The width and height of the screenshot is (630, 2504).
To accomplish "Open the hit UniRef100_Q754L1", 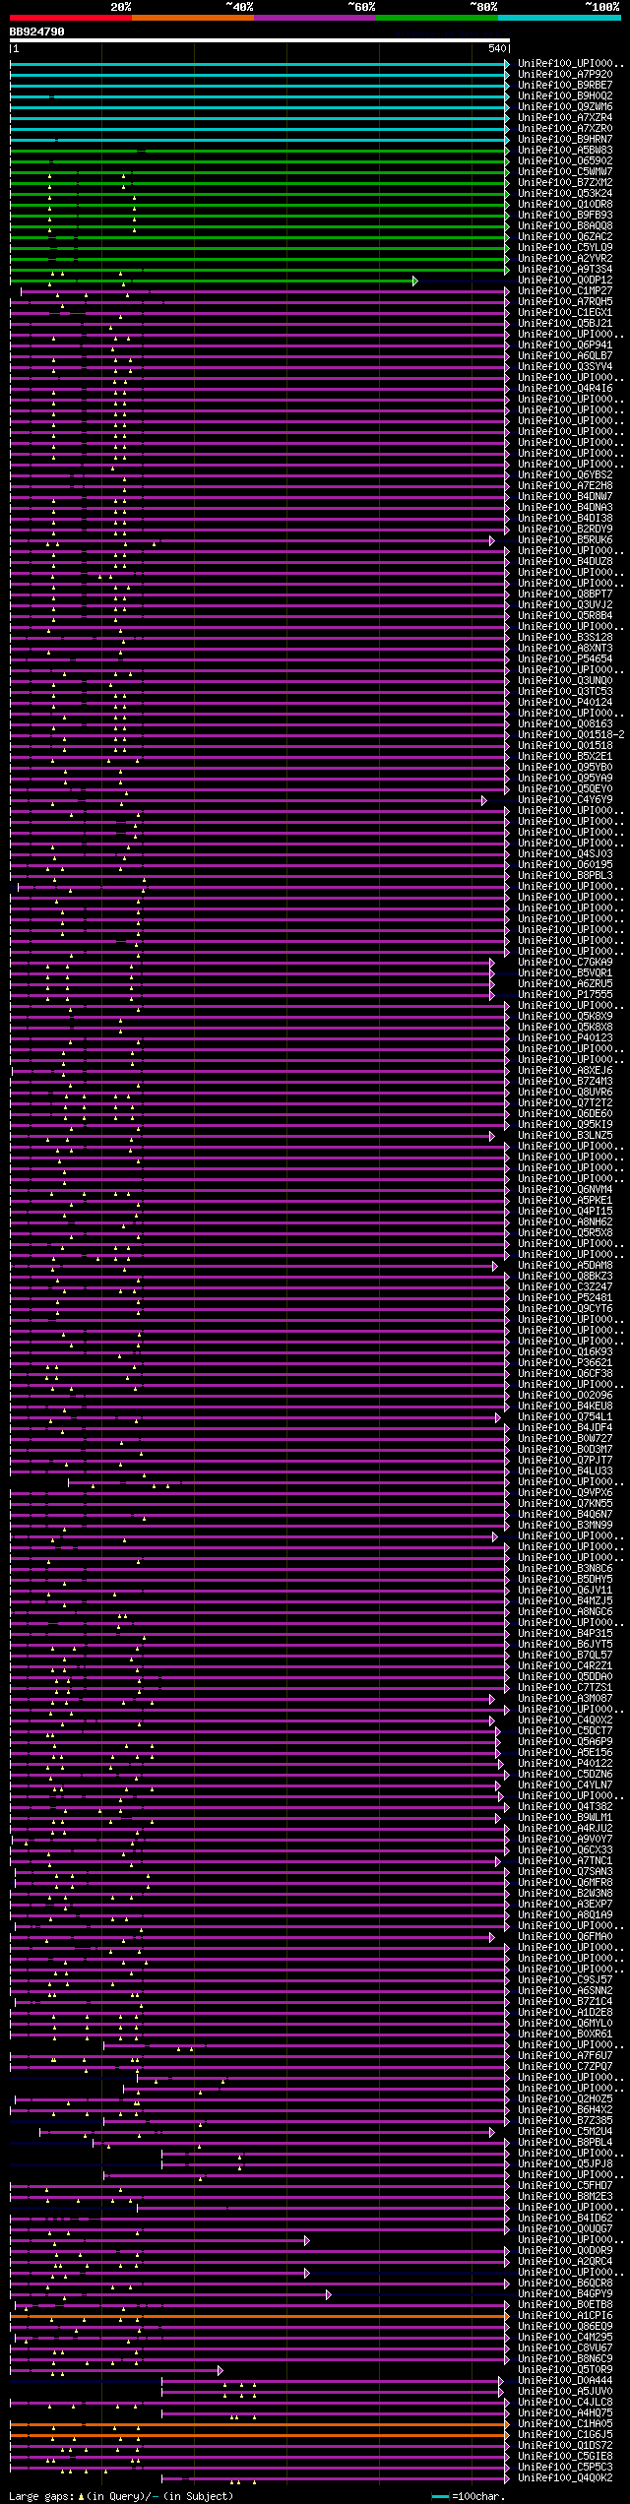I will 565,1417.
